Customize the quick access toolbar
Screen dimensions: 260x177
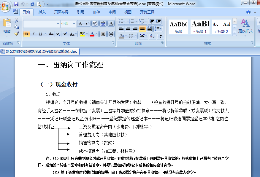(x=47, y=4)
